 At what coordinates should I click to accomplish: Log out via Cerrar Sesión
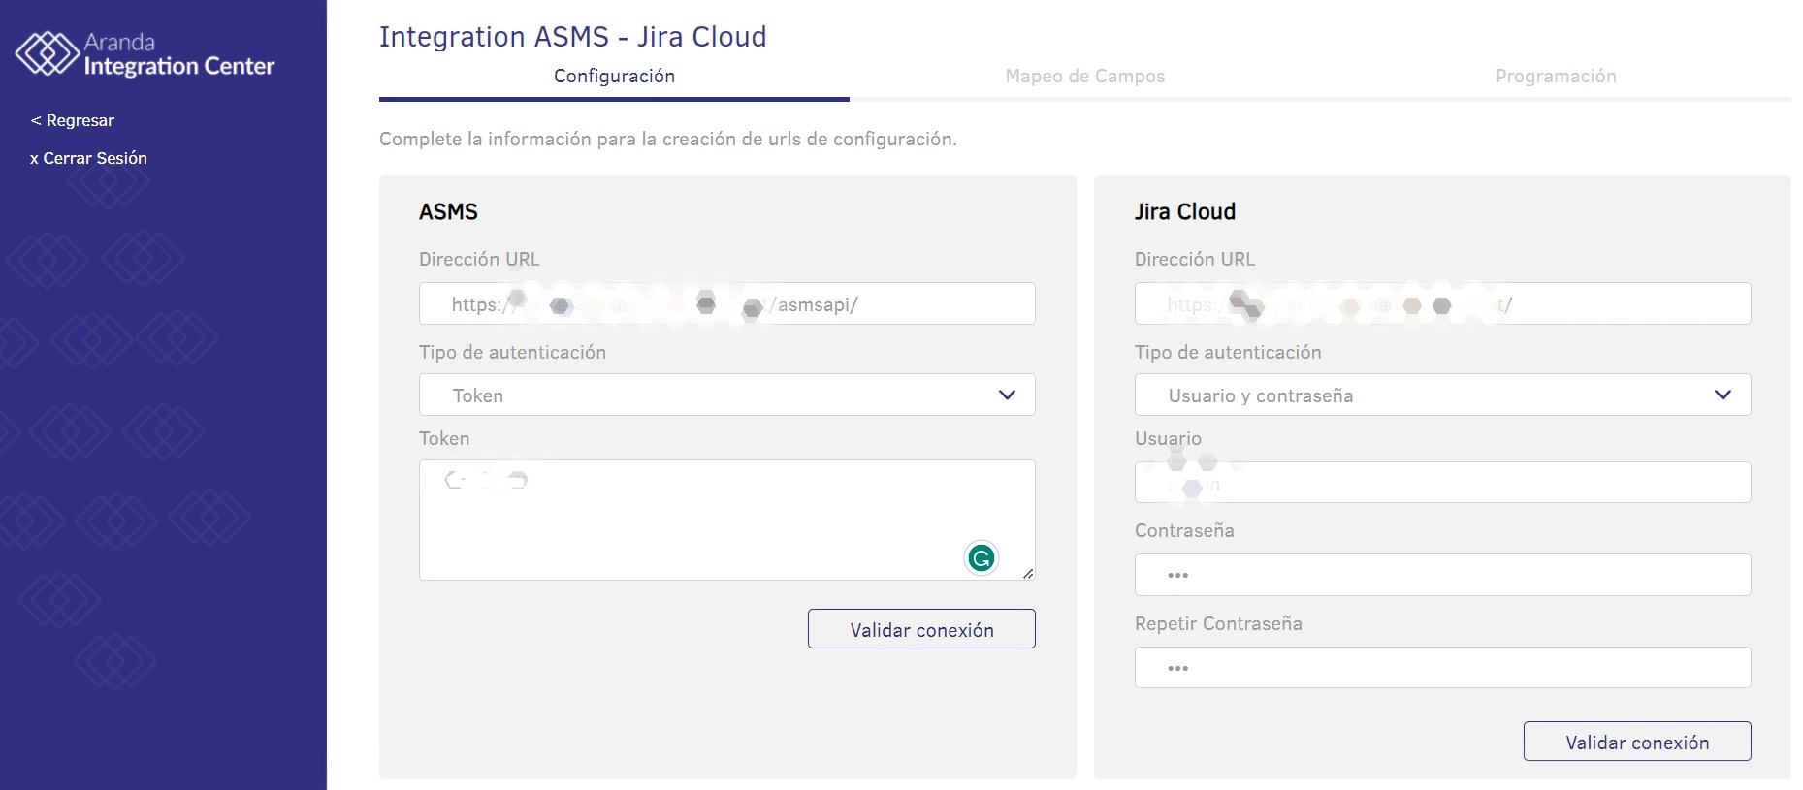point(88,158)
